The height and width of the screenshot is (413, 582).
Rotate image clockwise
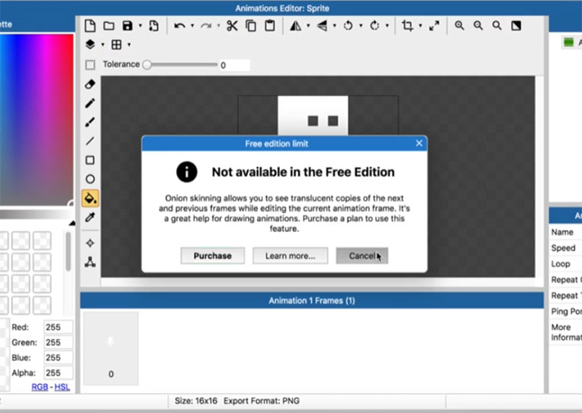(x=375, y=26)
